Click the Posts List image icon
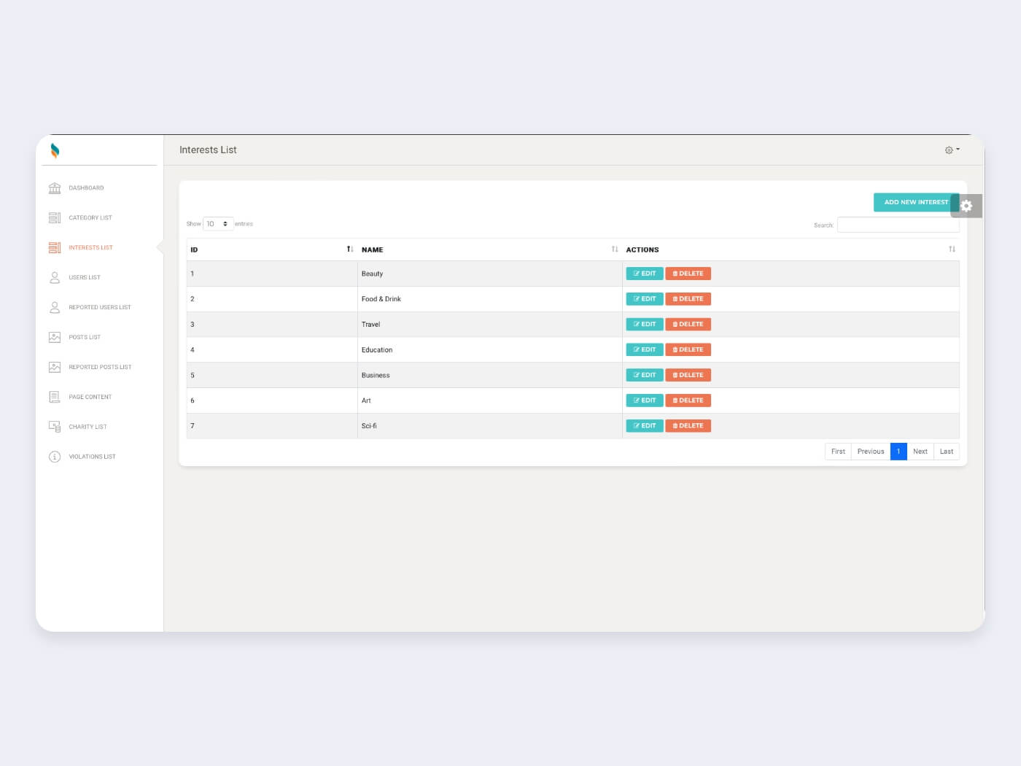The width and height of the screenshot is (1021, 766). (55, 337)
